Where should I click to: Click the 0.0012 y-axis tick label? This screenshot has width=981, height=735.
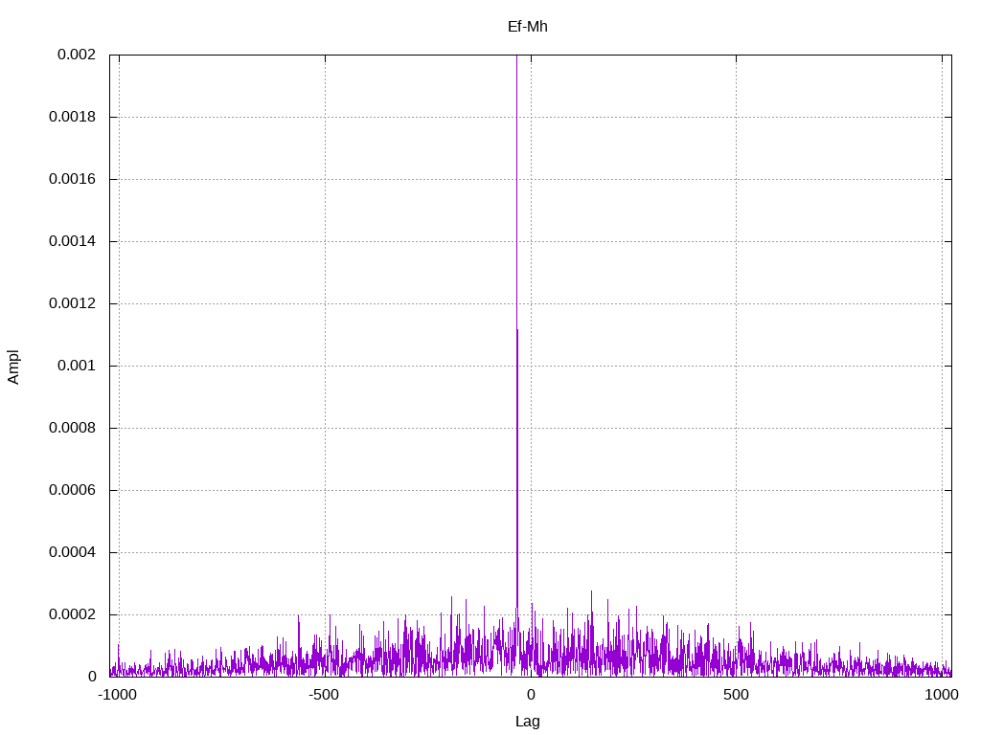click(x=73, y=303)
